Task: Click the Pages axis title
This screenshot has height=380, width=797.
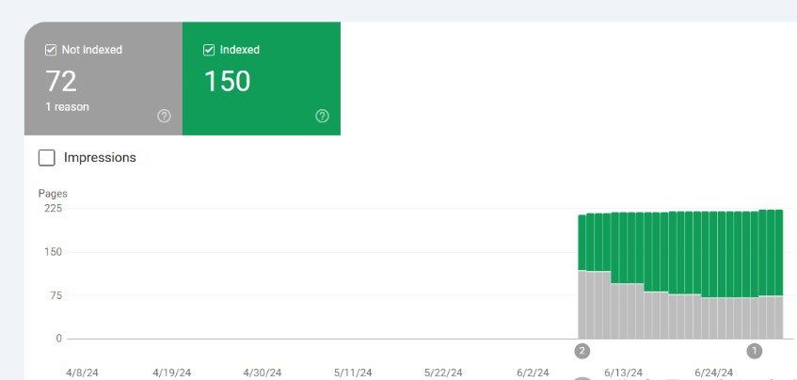Action: click(53, 194)
